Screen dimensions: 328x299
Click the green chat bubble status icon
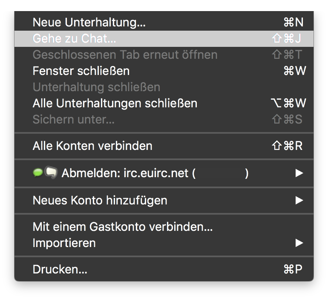pos(37,172)
